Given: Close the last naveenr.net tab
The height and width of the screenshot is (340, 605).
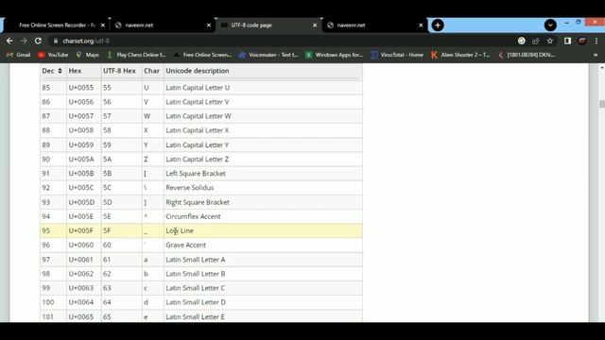Looking at the screenshot, I should click(421, 25).
